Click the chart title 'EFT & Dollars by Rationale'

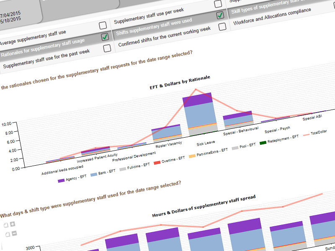click(180, 82)
